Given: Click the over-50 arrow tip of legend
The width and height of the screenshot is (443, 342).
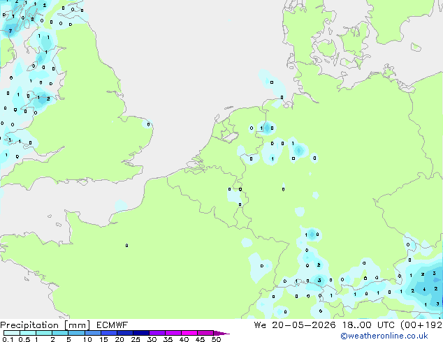Looking at the screenshot, I should (221, 333).
